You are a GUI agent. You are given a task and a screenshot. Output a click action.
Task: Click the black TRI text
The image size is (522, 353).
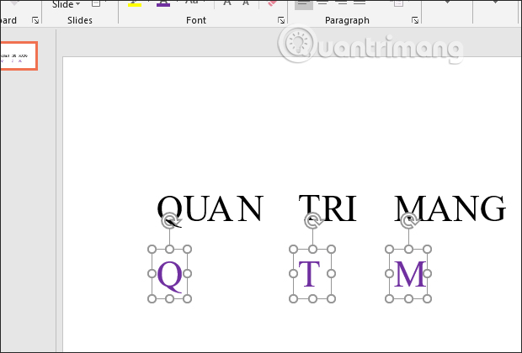328,208
